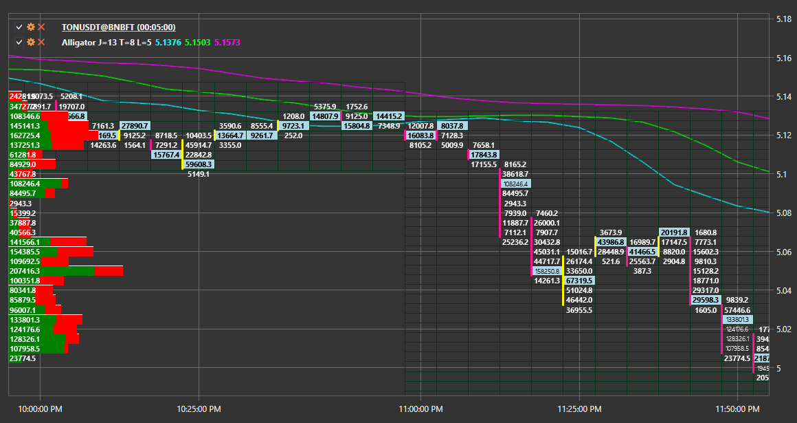Screen dimensions: 797x423
Task: Click the 11:00:00 PM time axis label
Action: point(422,409)
